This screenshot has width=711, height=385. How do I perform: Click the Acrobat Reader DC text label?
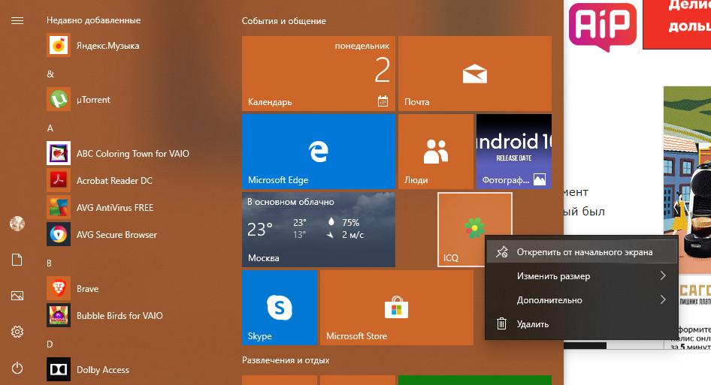[114, 180]
